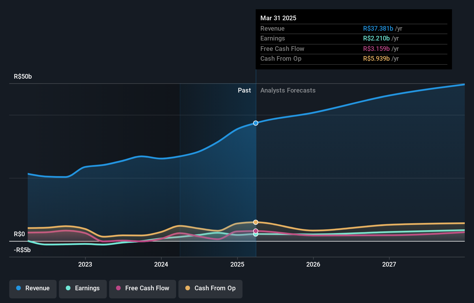Toggle the Earnings series visibility

pyautogui.click(x=83, y=289)
